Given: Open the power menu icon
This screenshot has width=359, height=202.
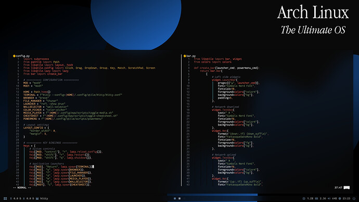Looking at the screenshot, I should pyautogui.click(x=354, y=198).
